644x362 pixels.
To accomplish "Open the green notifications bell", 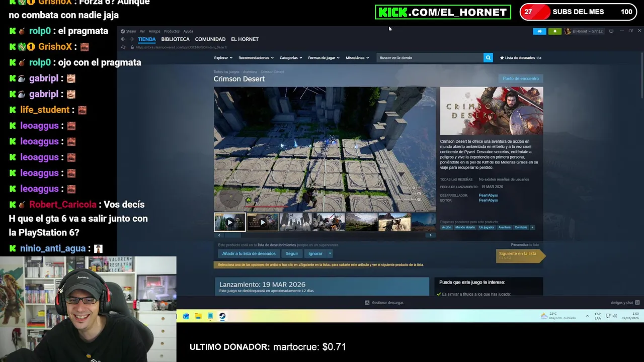I will tap(555, 31).
